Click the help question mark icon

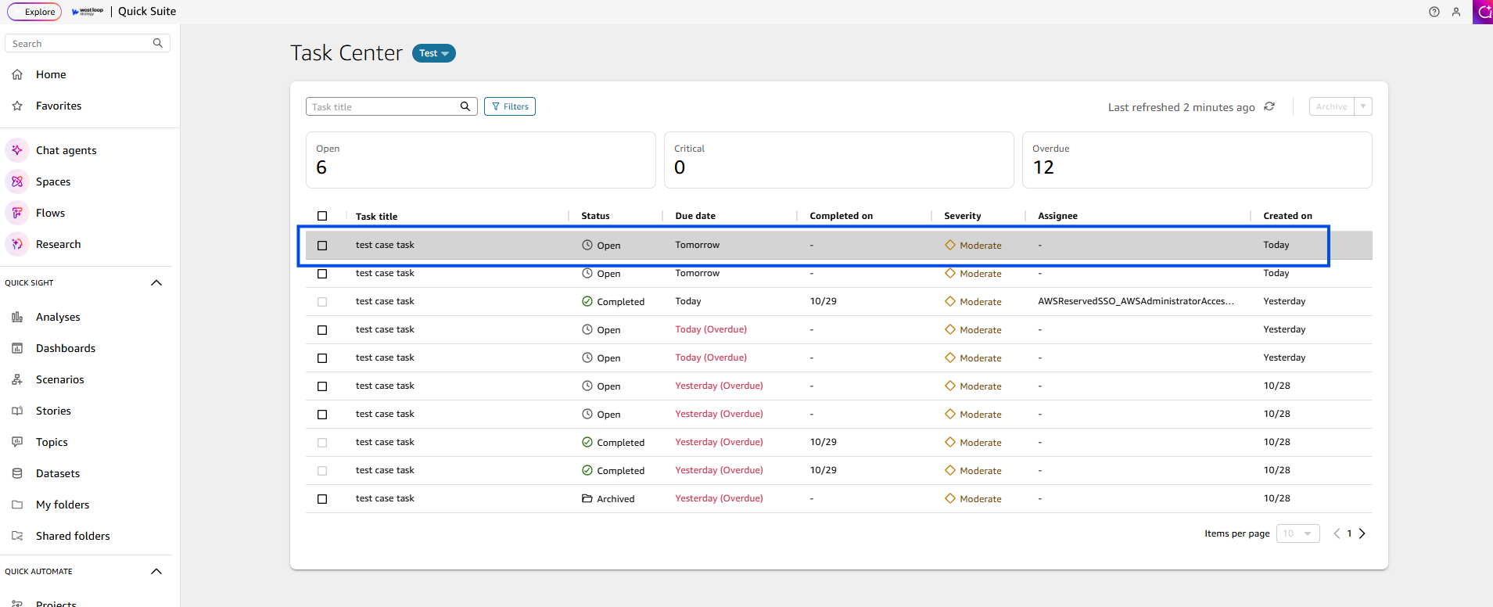(1434, 12)
